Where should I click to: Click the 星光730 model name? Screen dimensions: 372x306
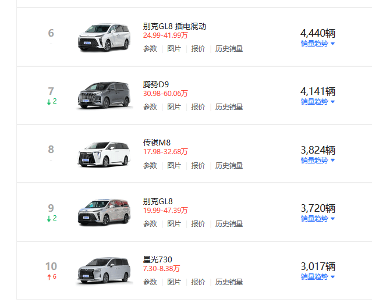(x=157, y=259)
